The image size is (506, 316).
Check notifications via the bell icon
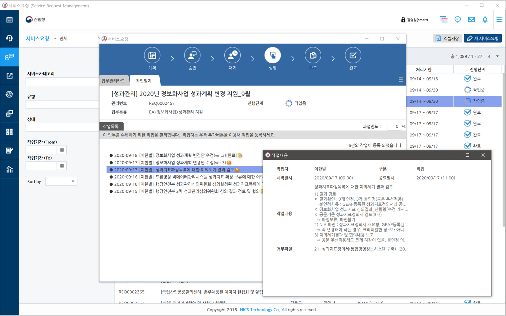pyautogui.click(x=485, y=19)
